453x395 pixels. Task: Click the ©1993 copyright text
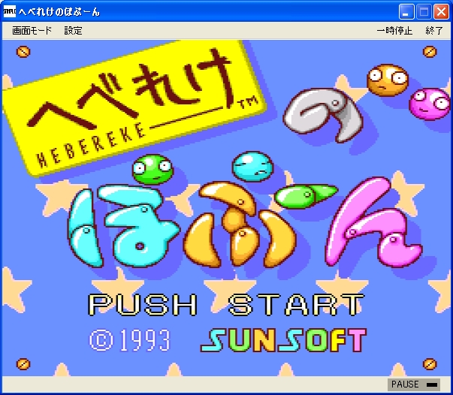point(130,340)
